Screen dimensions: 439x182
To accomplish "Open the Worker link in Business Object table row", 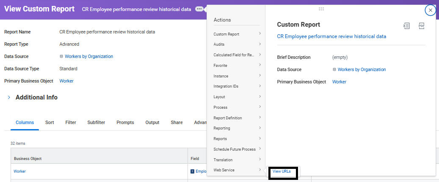I will tap(19, 171).
